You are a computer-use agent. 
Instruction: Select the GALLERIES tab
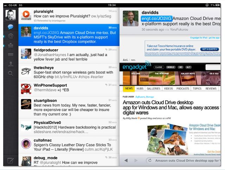pos(154,89)
